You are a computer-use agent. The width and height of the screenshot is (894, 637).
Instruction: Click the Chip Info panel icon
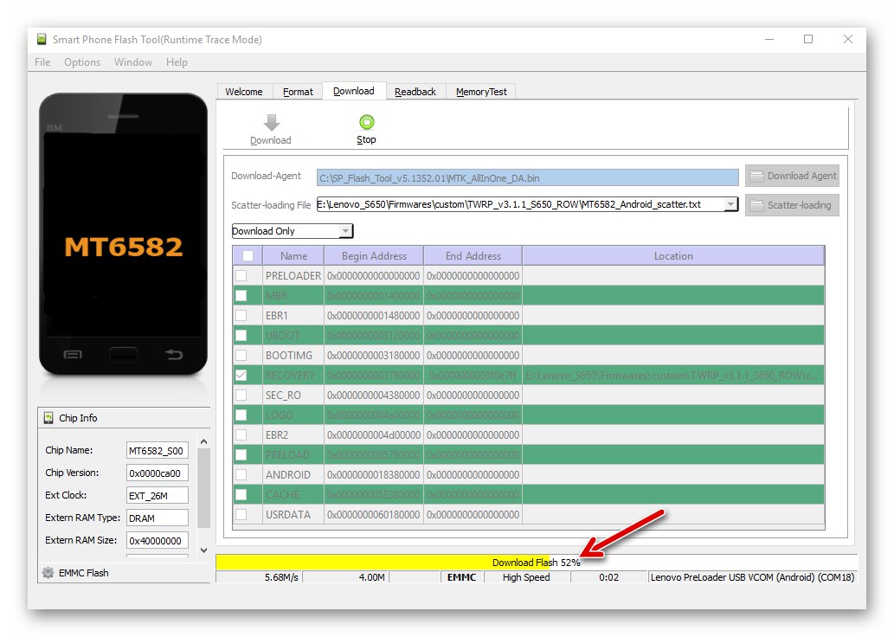[x=49, y=418]
